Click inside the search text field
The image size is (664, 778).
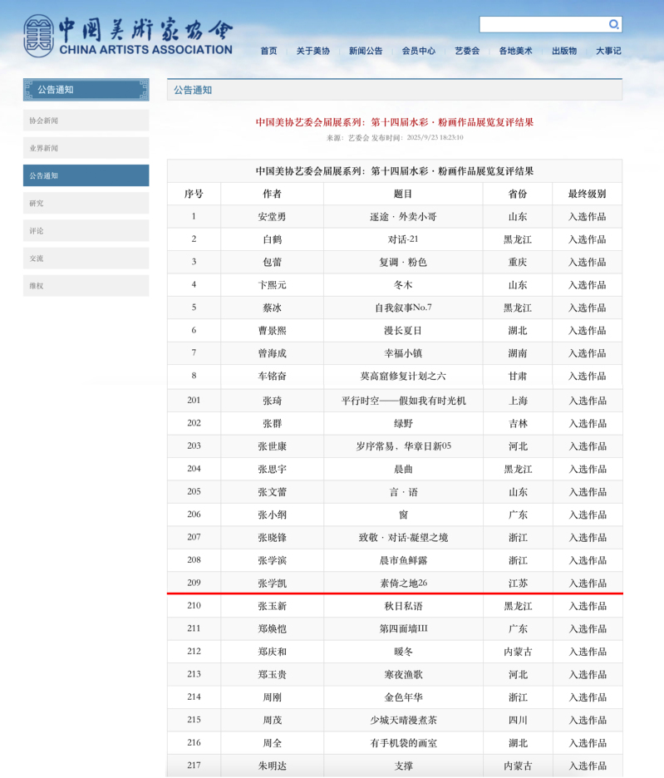[x=543, y=25]
